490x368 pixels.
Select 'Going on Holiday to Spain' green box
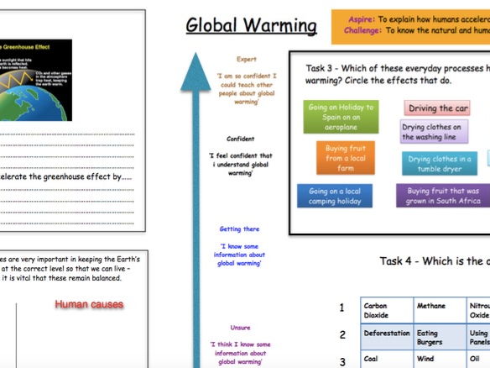coord(341,117)
